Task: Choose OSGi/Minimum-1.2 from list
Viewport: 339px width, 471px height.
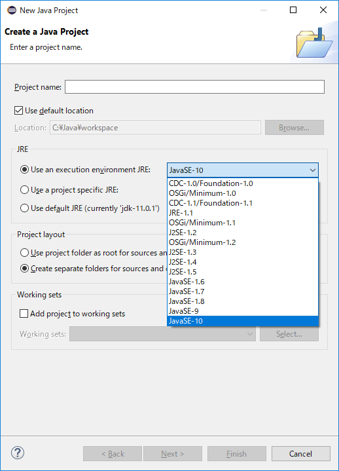Action: click(x=242, y=242)
